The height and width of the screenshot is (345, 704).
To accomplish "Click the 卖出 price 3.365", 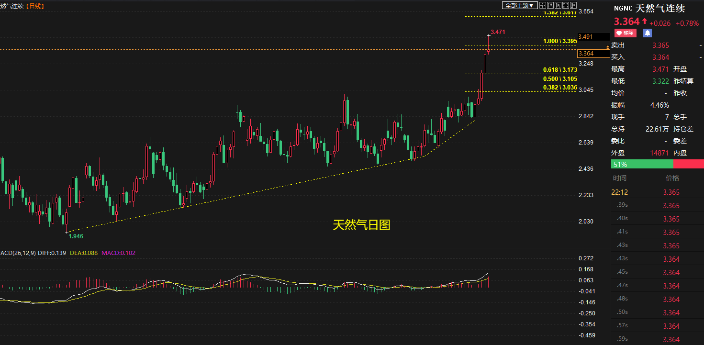I will click(x=661, y=45).
